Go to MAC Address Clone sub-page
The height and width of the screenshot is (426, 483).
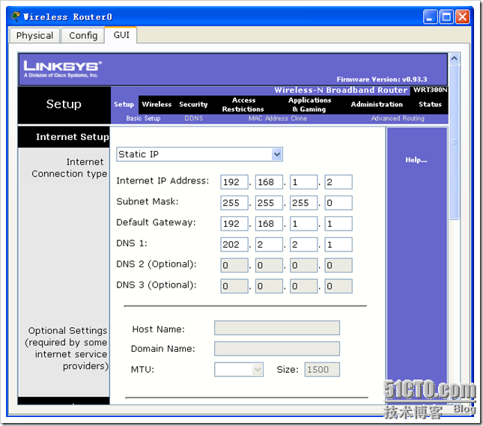point(278,118)
